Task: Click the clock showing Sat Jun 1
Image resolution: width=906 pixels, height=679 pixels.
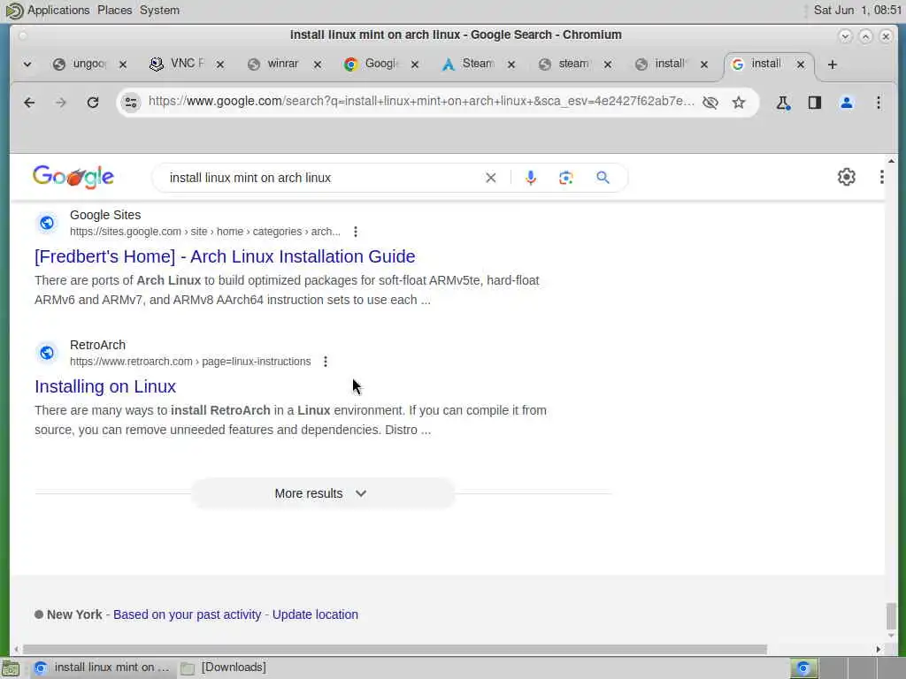Action: pyautogui.click(x=856, y=11)
